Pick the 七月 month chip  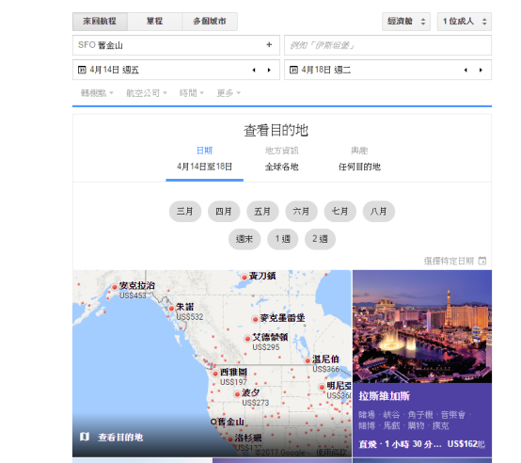click(x=339, y=212)
